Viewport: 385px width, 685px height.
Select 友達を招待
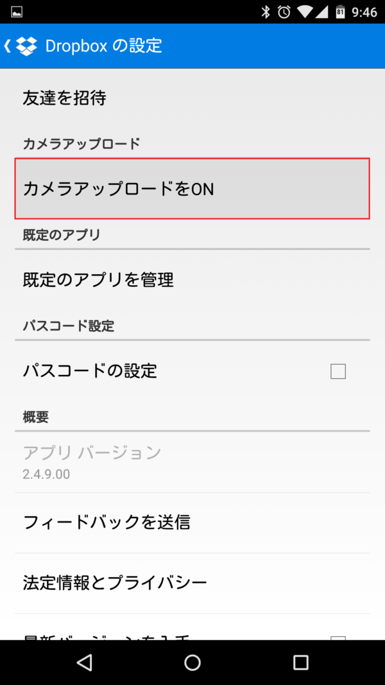[193, 98]
